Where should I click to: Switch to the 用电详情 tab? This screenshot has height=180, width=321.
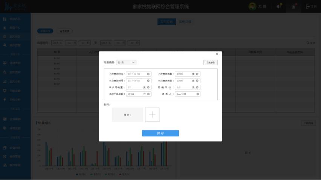click(185, 22)
